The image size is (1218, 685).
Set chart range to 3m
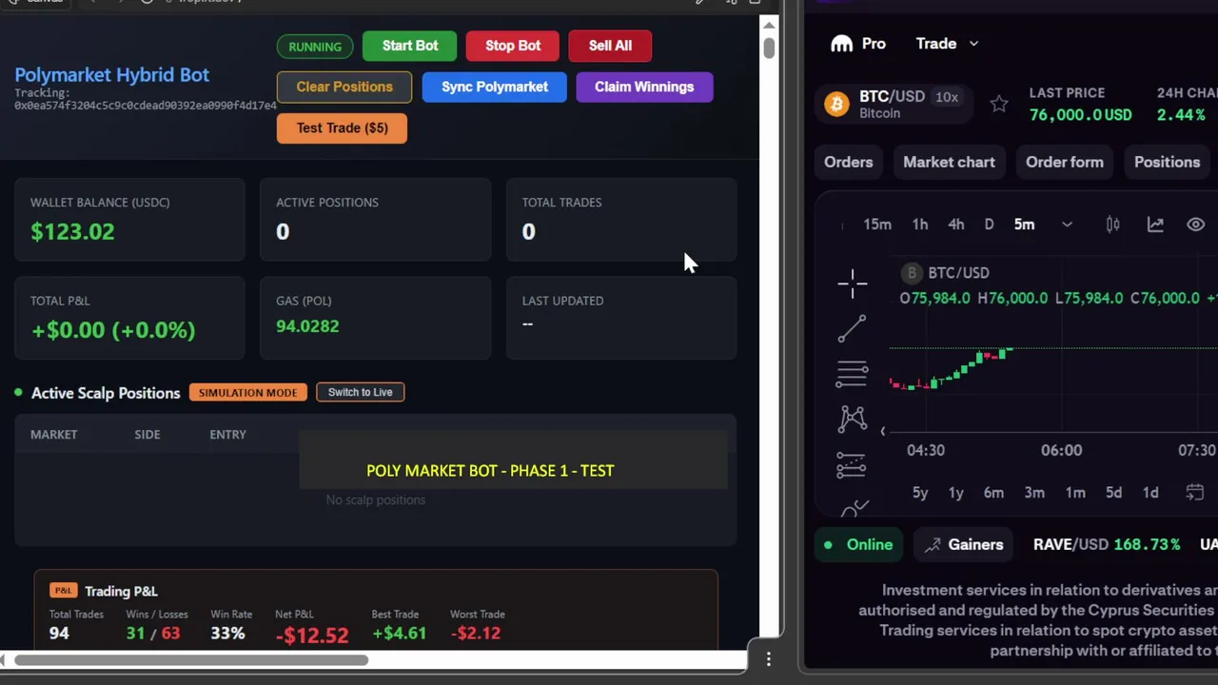click(1034, 493)
